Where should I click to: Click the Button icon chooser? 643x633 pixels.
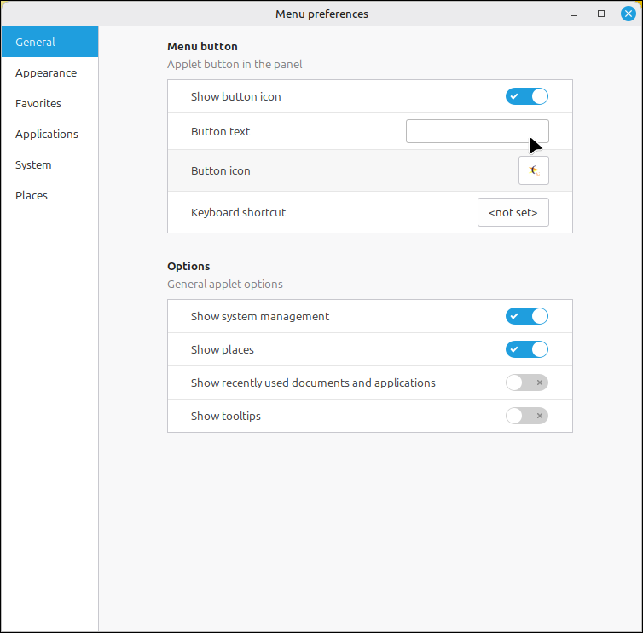pos(533,170)
